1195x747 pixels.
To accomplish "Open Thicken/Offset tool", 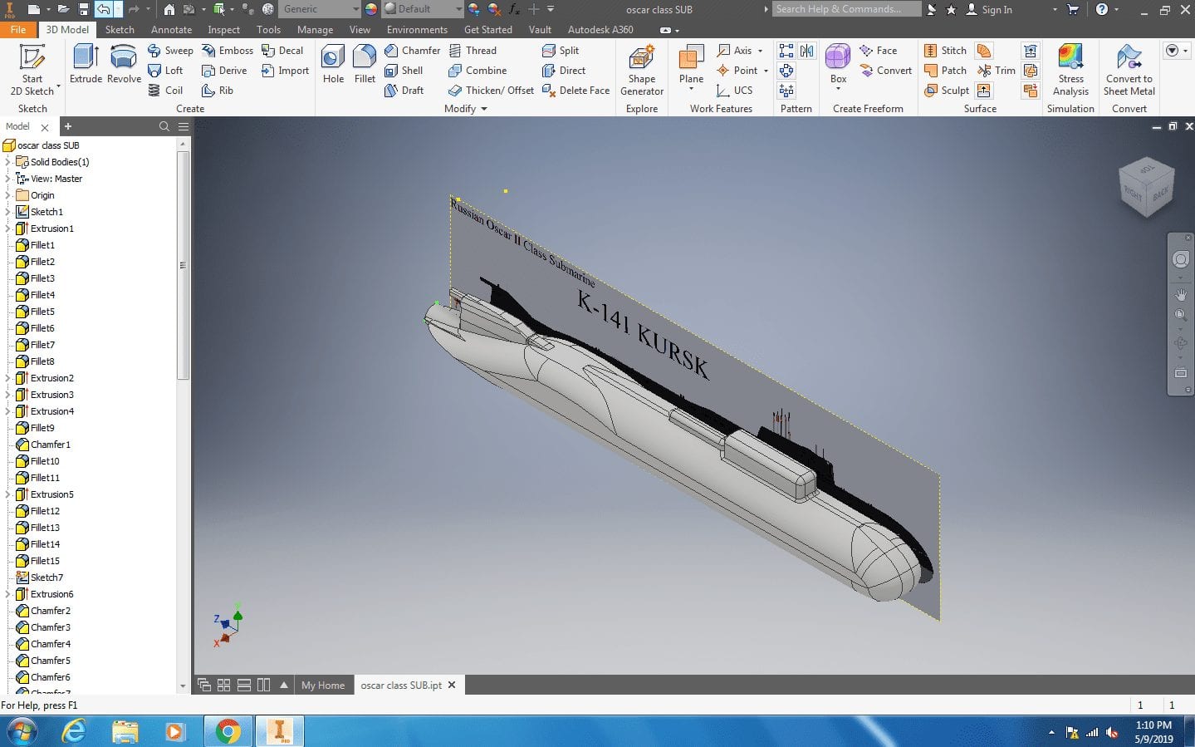I will point(491,91).
